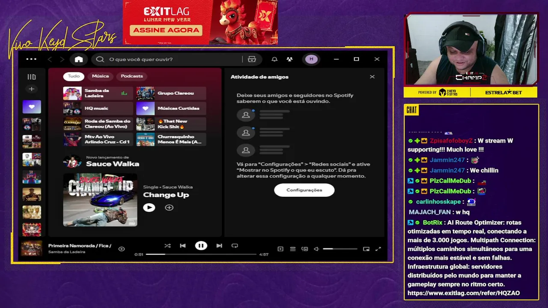This screenshot has width=548, height=308.
Task: Open 'Samba da Ladeira' artist in player bar
Action: 67,252
